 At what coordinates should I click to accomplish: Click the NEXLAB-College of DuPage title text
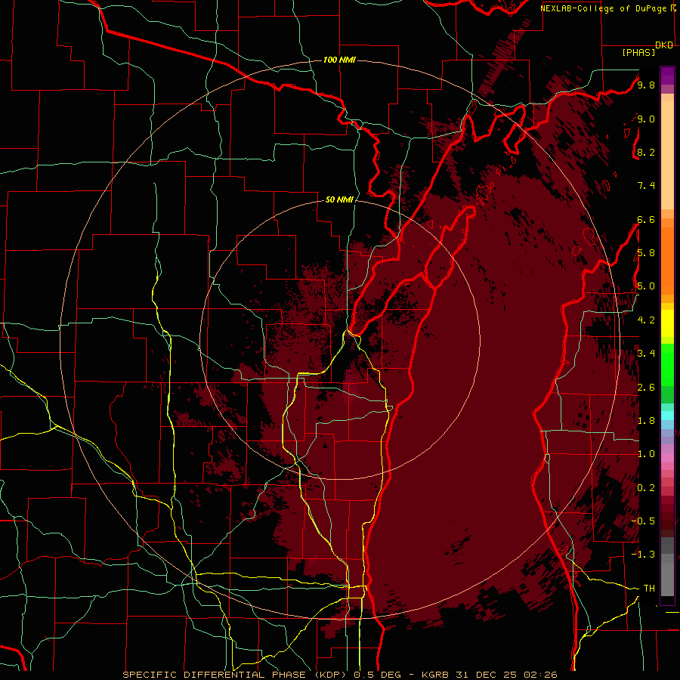pyautogui.click(x=603, y=8)
